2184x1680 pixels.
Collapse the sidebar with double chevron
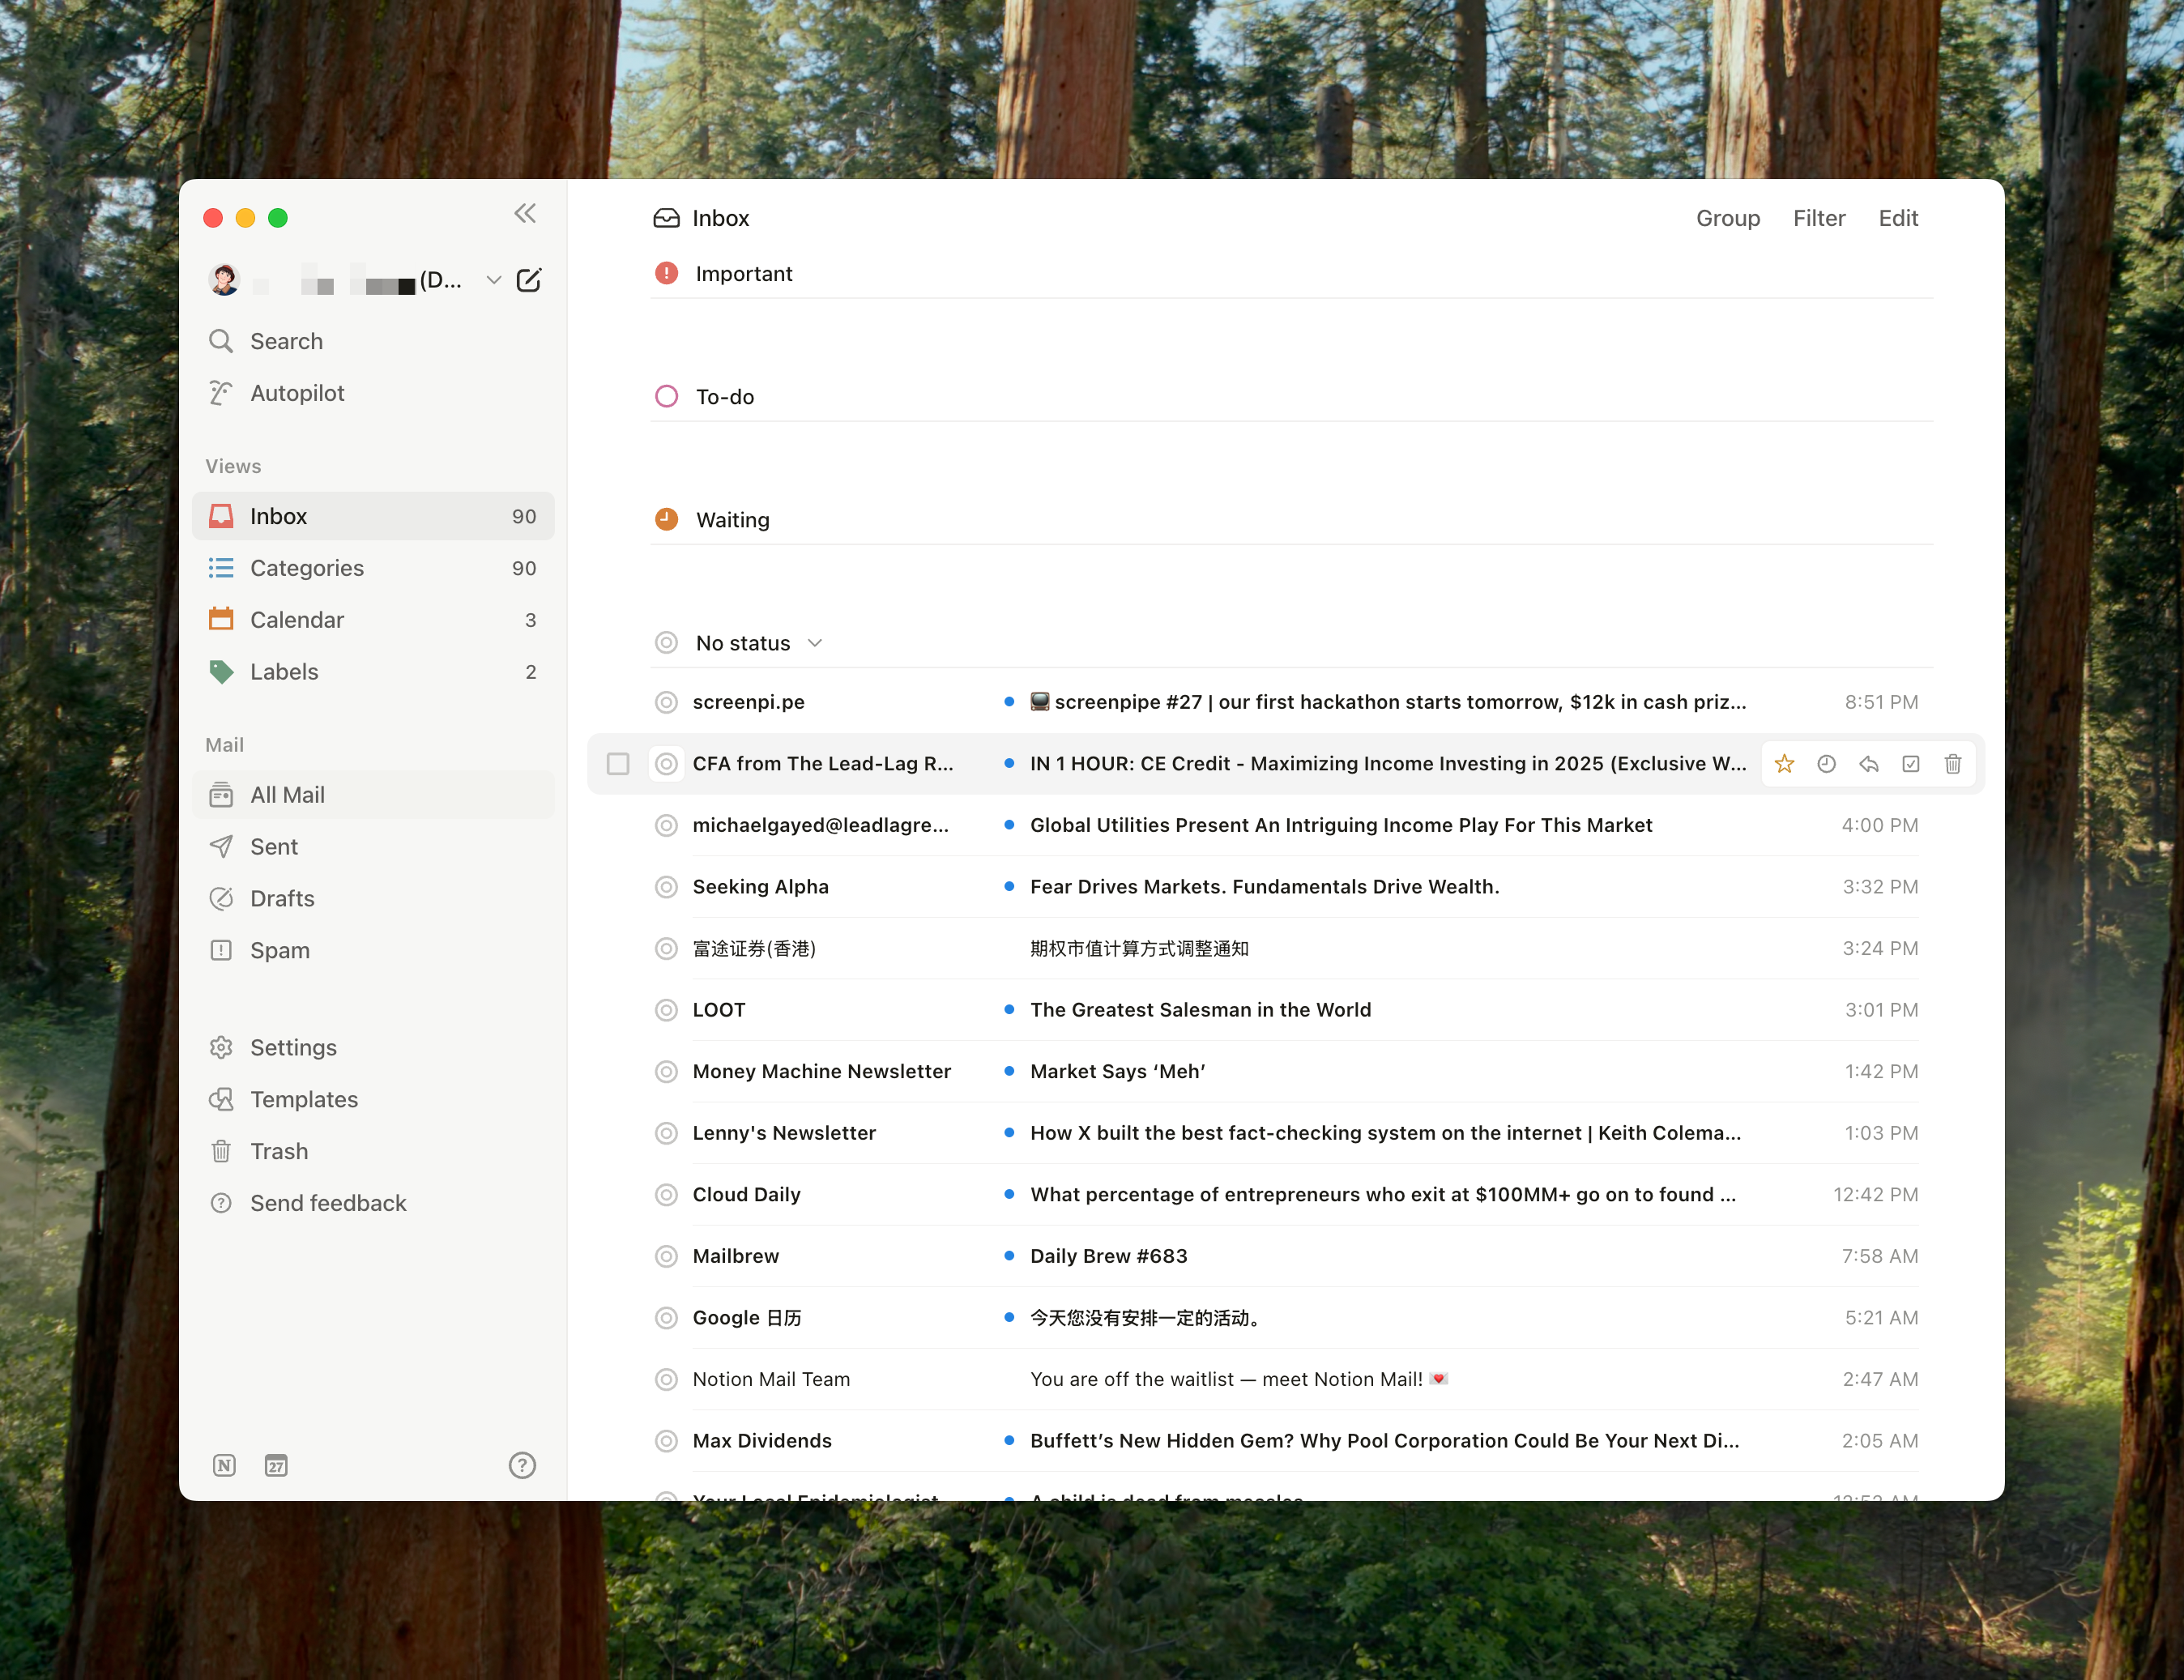click(x=525, y=214)
